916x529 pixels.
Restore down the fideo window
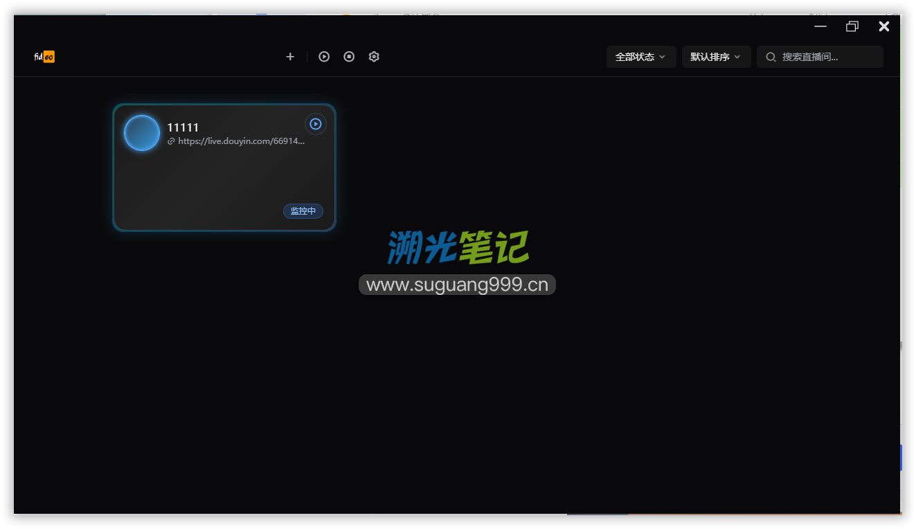click(x=852, y=26)
